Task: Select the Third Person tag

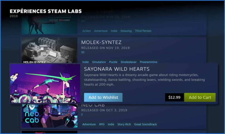Action: pyautogui.click(x=143, y=31)
